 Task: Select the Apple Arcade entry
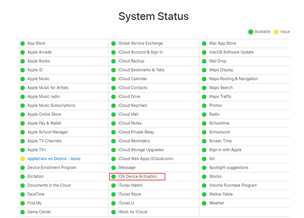click(39, 52)
